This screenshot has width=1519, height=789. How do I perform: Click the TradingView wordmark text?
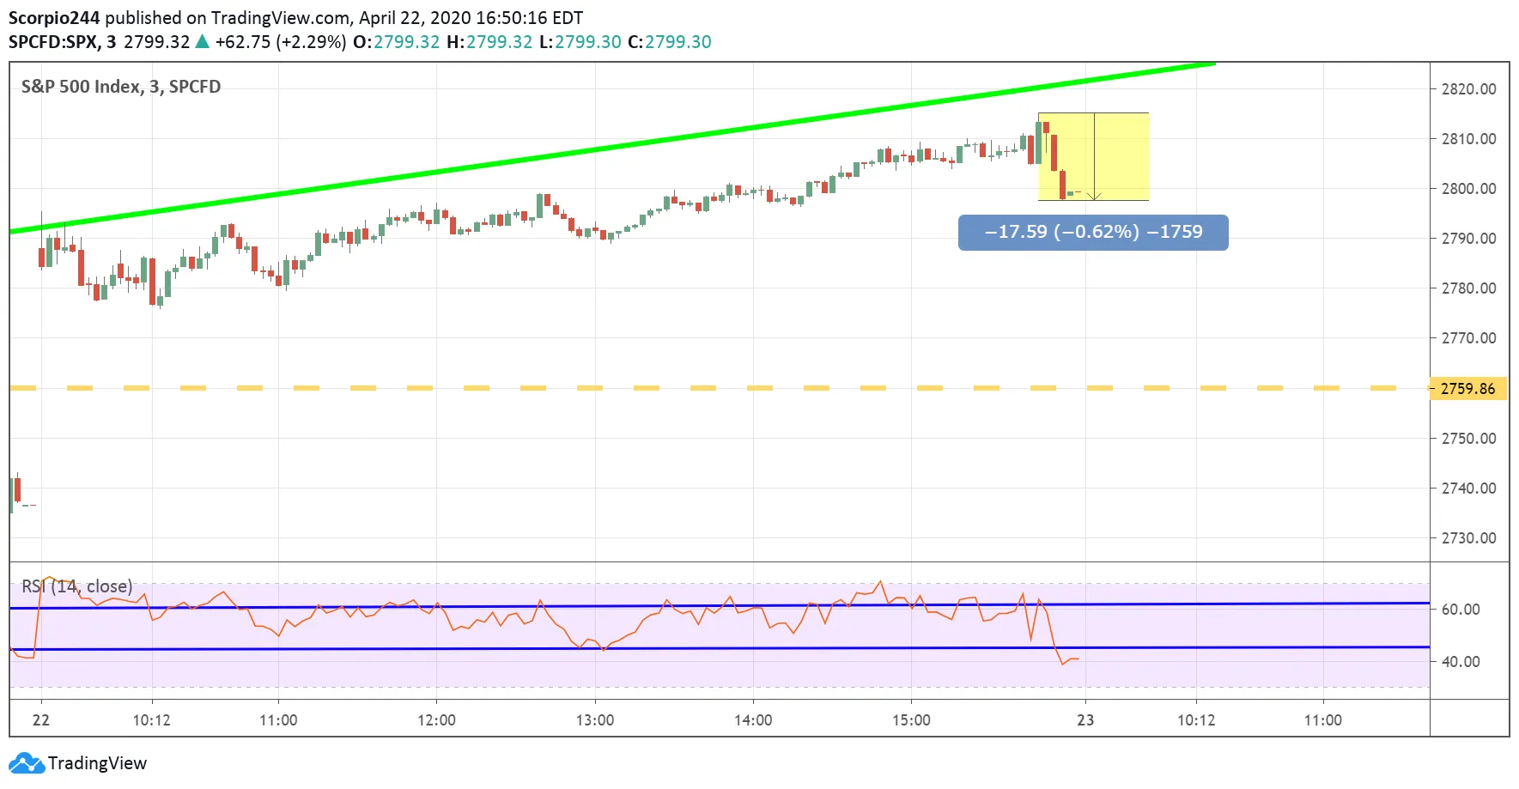click(97, 763)
